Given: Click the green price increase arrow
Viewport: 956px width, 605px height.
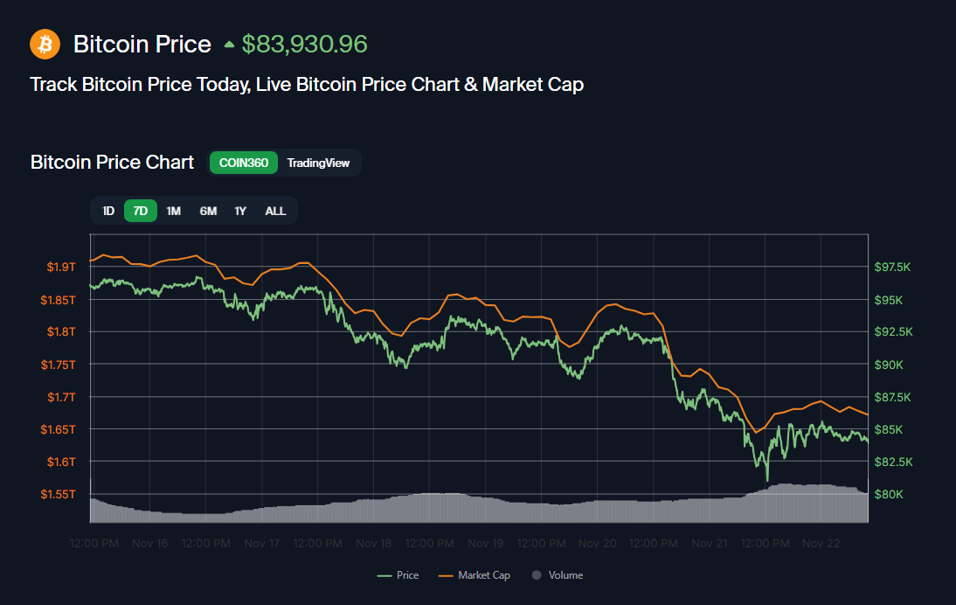Looking at the screenshot, I should [x=229, y=42].
